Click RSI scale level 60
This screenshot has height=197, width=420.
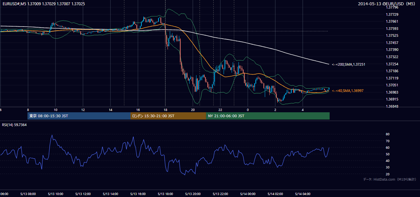click(x=388, y=147)
